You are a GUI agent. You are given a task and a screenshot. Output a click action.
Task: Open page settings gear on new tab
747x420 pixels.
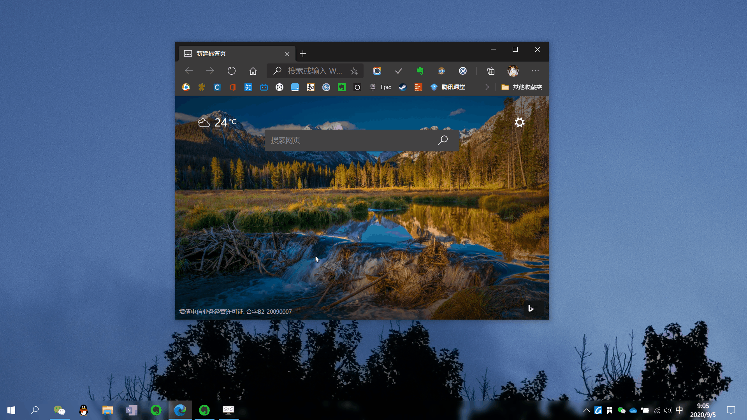click(520, 123)
